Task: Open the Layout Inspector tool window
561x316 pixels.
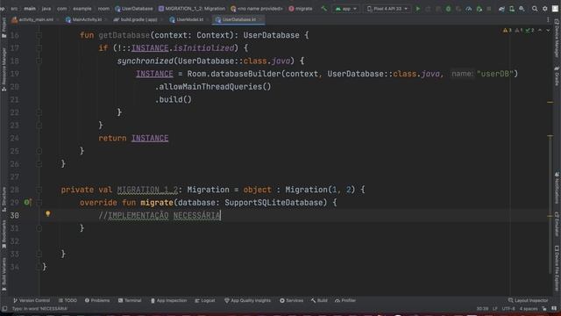Action: tap(528, 300)
